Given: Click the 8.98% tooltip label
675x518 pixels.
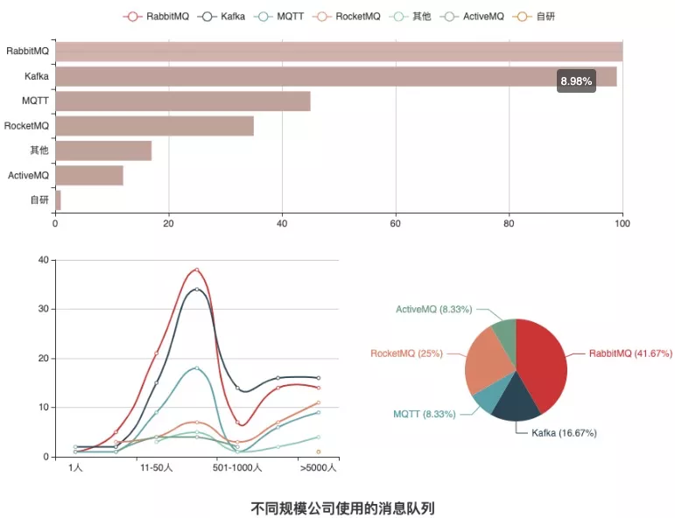Looking at the screenshot, I should [576, 80].
